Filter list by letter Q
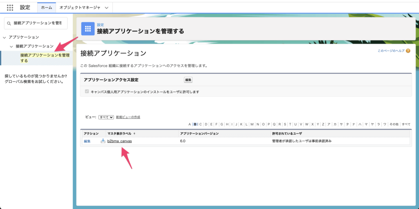Viewport: 419px width, 209px height. click(x=274, y=124)
